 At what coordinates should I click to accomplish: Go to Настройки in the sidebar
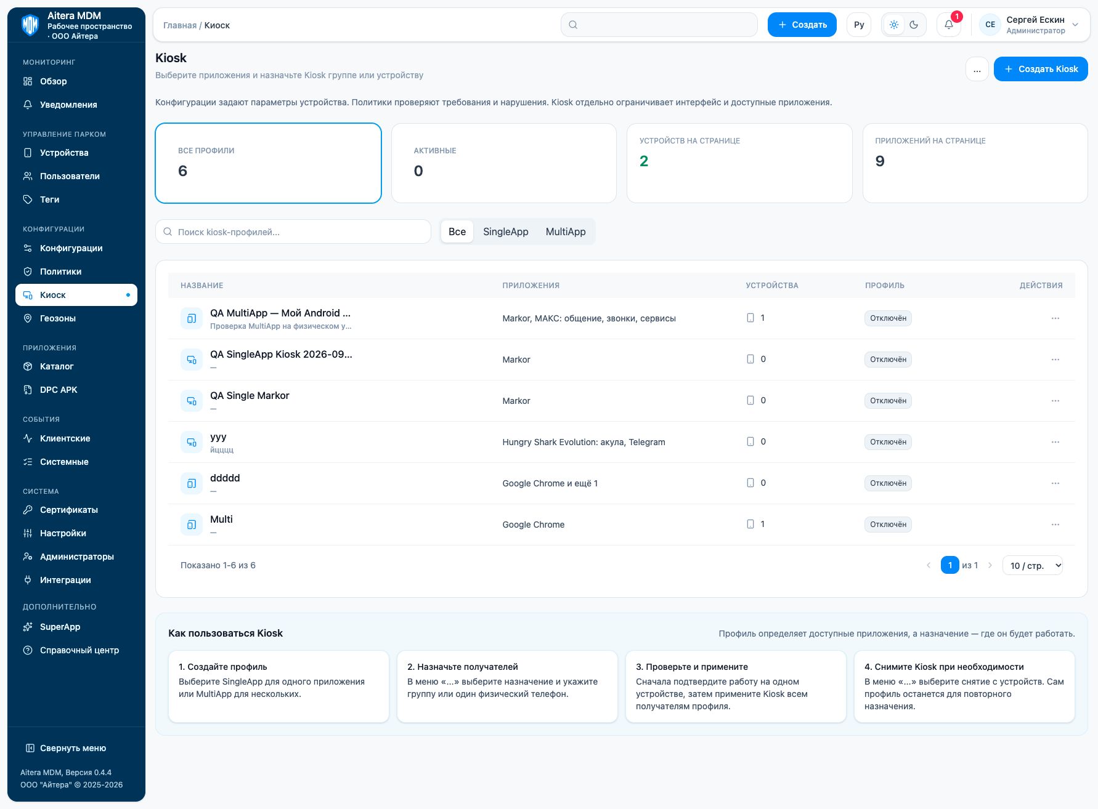(76, 533)
